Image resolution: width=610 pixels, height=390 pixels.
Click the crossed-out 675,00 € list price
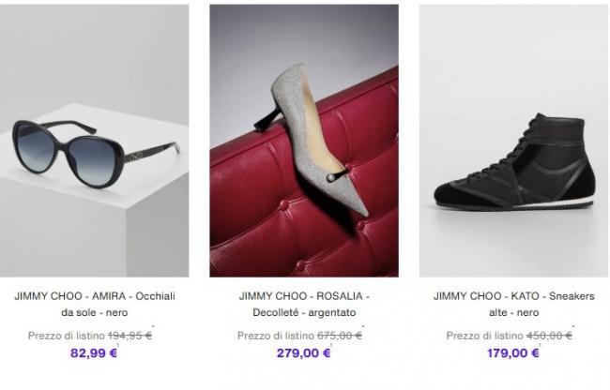340,336
